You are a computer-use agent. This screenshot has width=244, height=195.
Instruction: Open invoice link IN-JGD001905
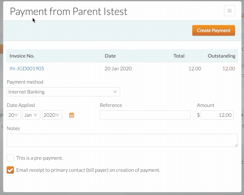pos(27,68)
